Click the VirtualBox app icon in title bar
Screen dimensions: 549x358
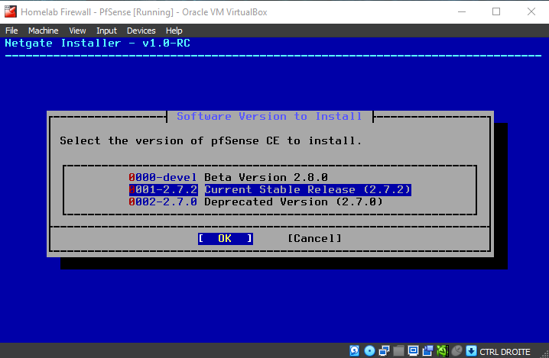coord(11,11)
